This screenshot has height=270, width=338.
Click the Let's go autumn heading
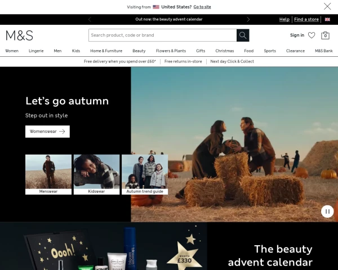(x=67, y=101)
